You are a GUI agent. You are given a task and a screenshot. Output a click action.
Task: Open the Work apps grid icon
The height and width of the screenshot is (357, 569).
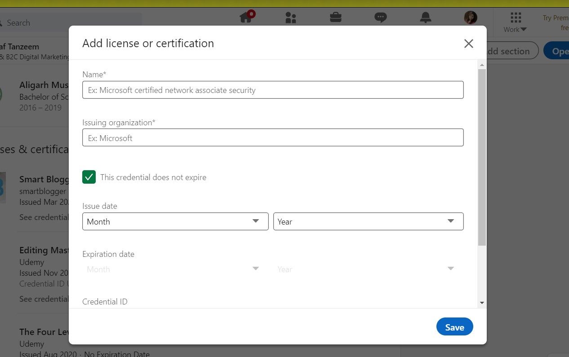pos(516,18)
